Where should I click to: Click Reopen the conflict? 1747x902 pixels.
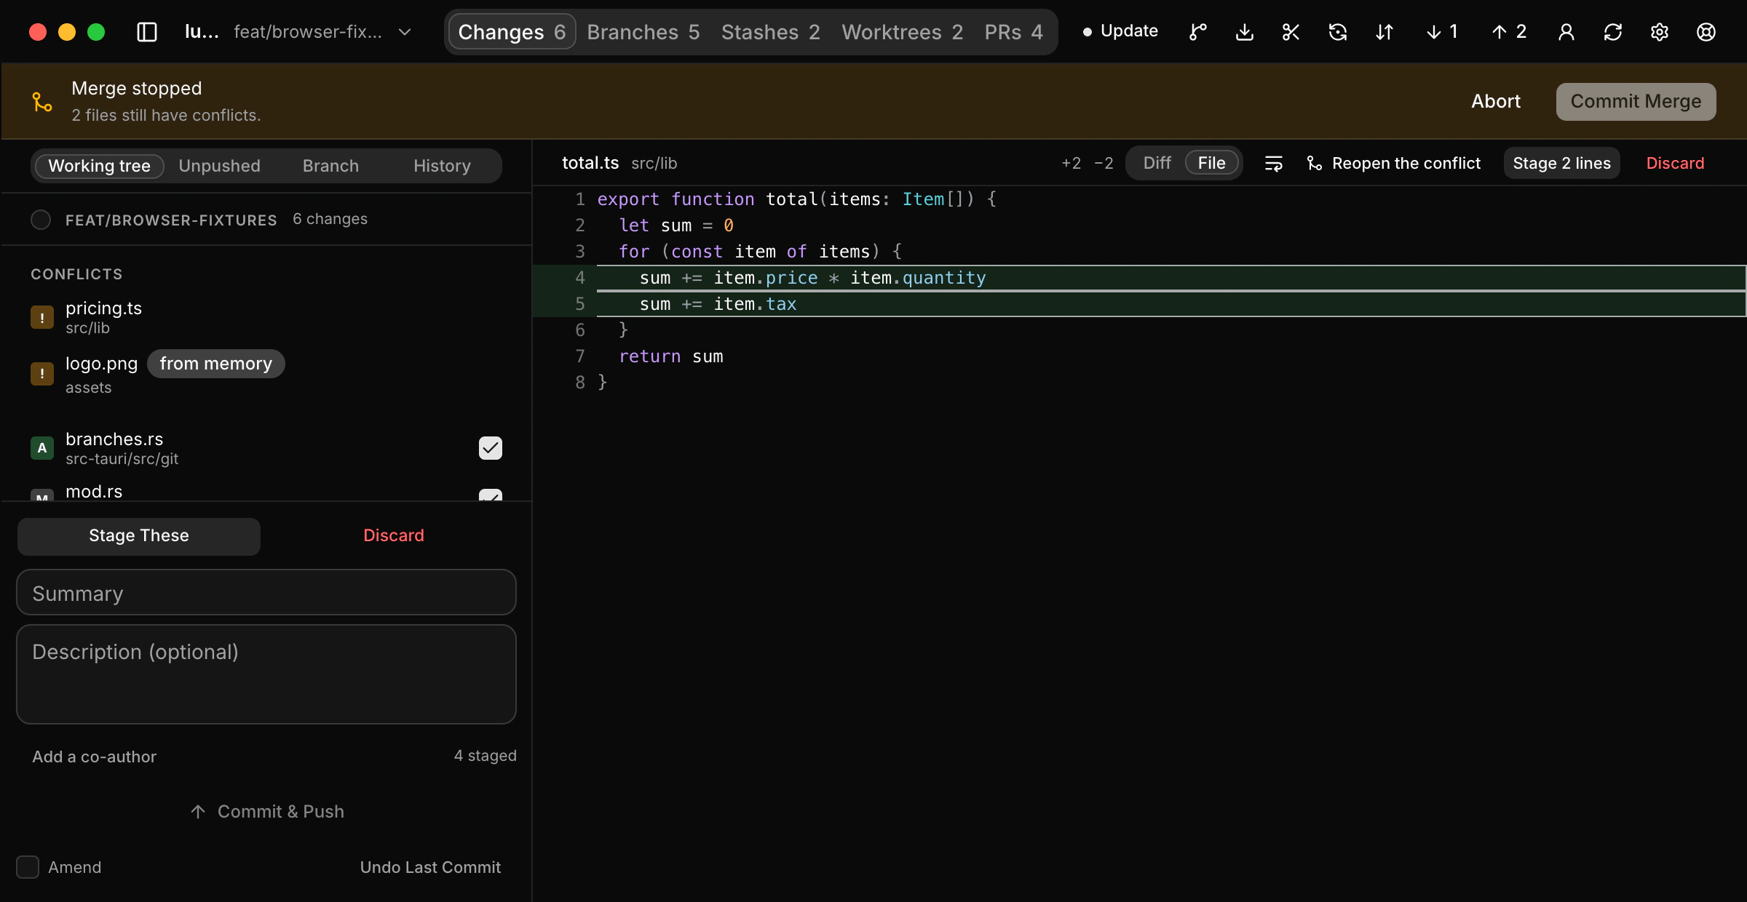pyautogui.click(x=1393, y=163)
